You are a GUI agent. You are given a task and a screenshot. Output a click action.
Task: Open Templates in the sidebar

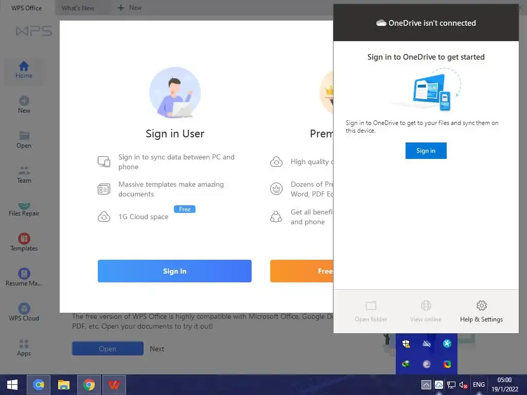pyautogui.click(x=24, y=242)
